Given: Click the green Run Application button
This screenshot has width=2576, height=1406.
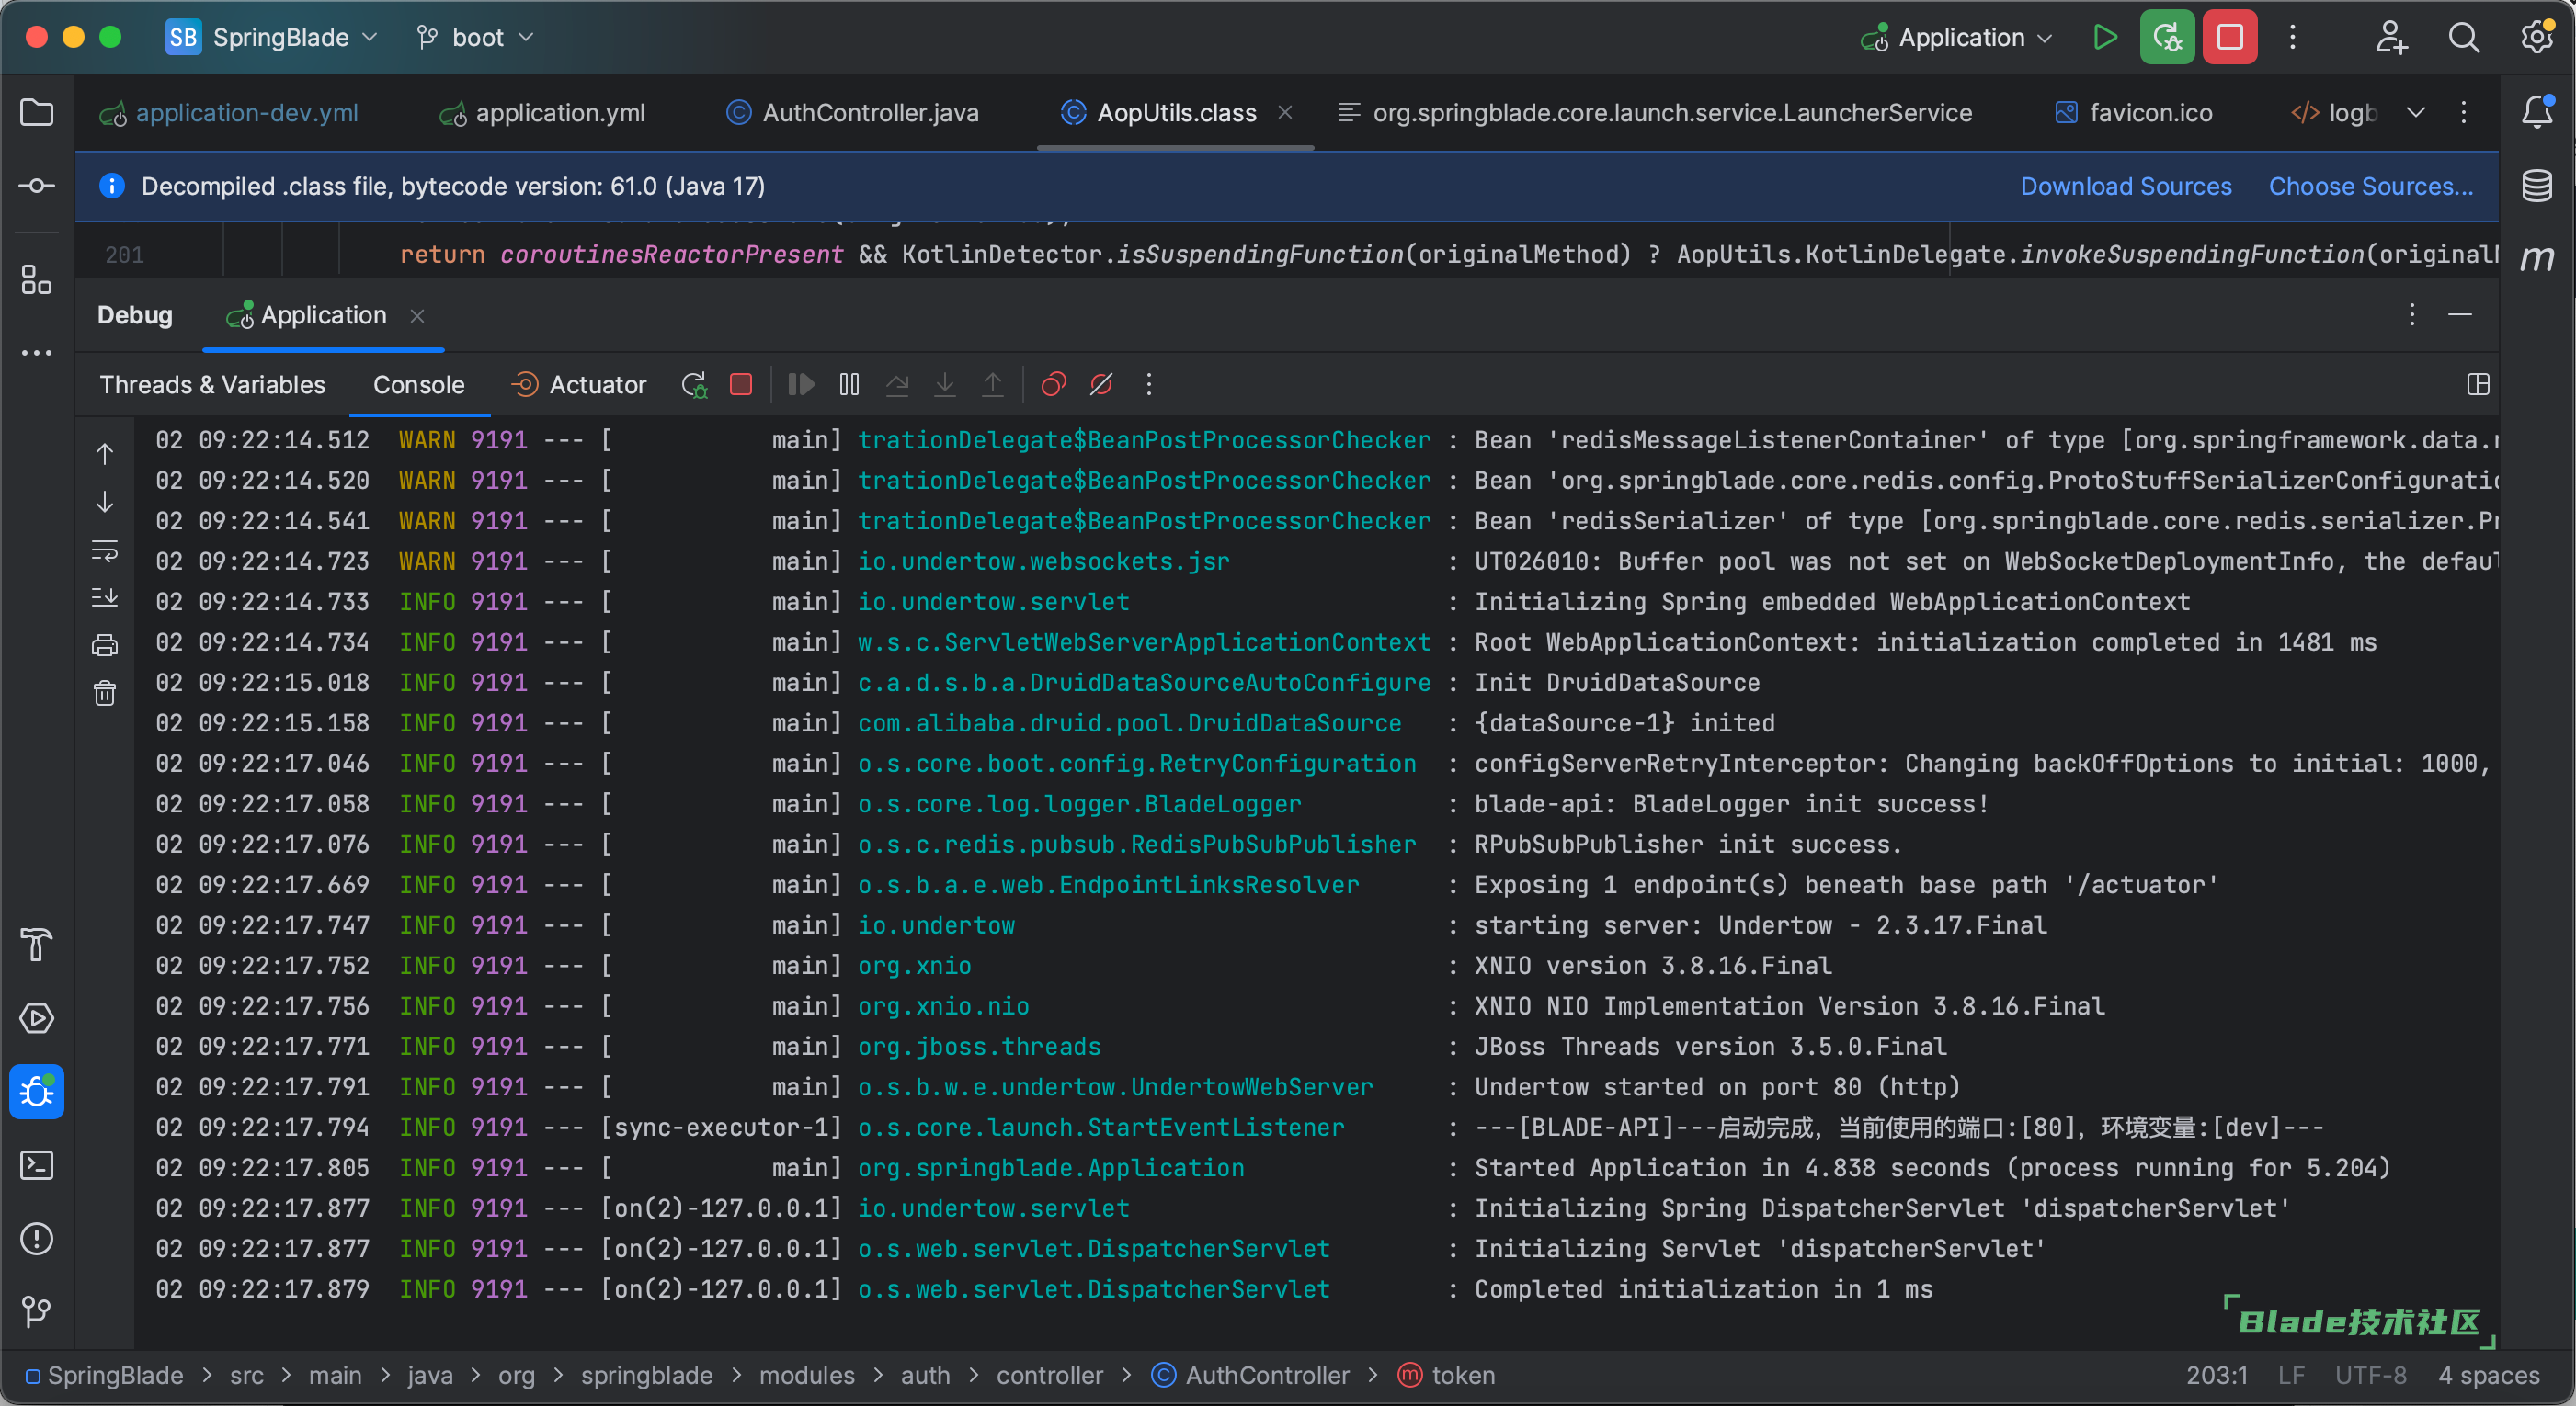Looking at the screenshot, I should point(2105,38).
